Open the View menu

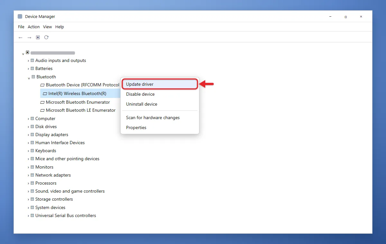(x=48, y=27)
